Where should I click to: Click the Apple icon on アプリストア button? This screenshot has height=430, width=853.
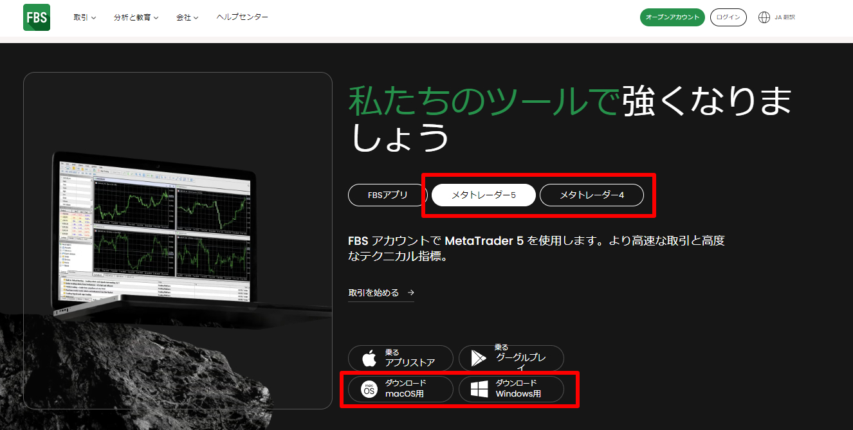(x=369, y=358)
